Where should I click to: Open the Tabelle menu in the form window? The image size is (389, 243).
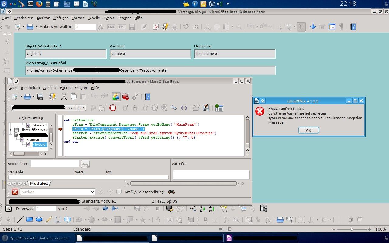pos(94,18)
